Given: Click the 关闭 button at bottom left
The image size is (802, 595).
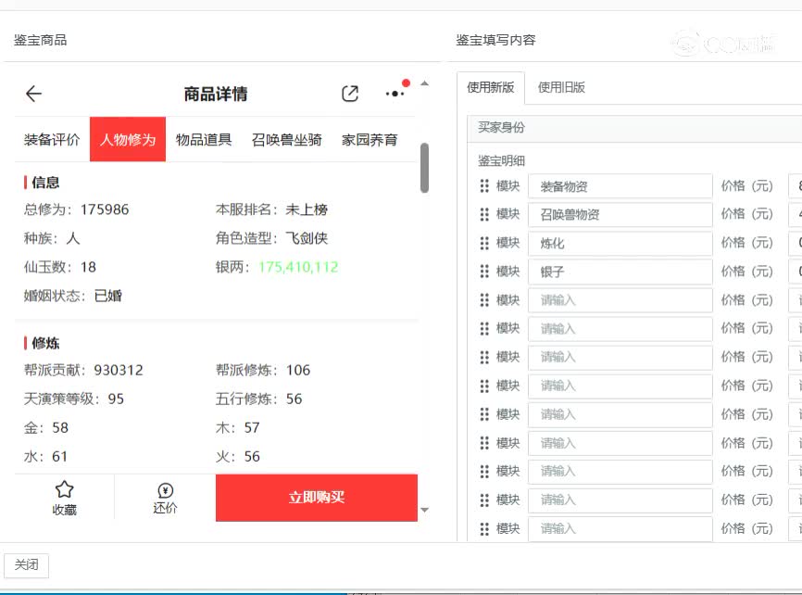Looking at the screenshot, I should pos(26,564).
